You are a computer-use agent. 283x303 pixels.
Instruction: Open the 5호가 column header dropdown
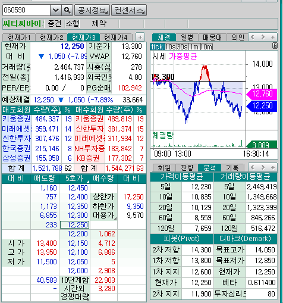pyautogui.click(x=88, y=182)
